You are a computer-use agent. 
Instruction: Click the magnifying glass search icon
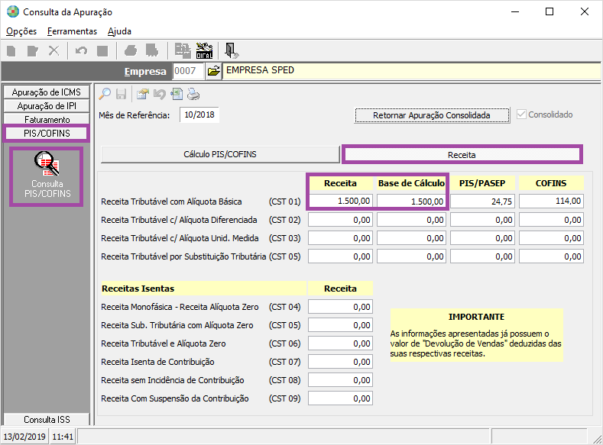pyautogui.click(x=105, y=94)
